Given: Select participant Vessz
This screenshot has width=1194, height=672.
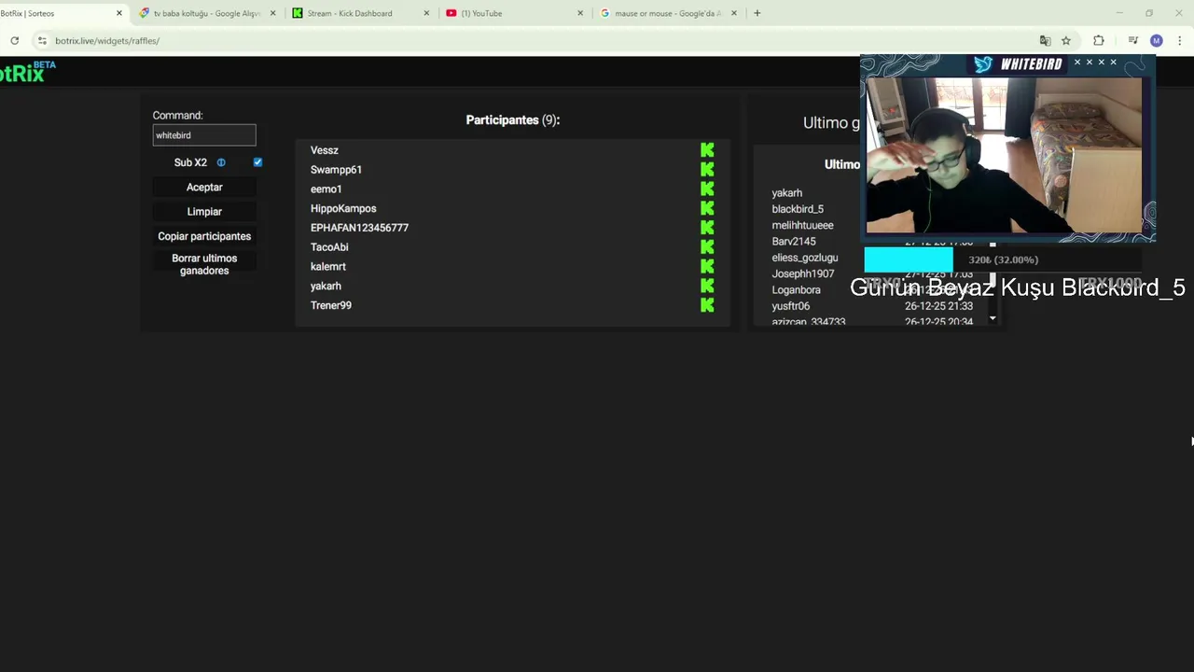Looking at the screenshot, I should pyautogui.click(x=325, y=150).
